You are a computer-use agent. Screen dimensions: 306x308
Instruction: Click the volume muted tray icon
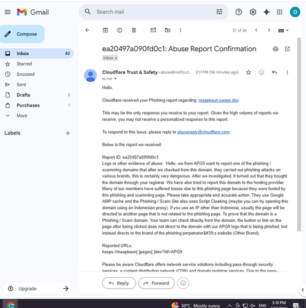(252, 306)
